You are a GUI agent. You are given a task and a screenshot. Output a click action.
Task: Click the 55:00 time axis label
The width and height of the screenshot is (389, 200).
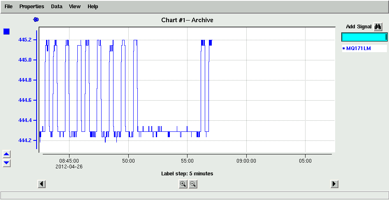pyautogui.click(x=188, y=161)
